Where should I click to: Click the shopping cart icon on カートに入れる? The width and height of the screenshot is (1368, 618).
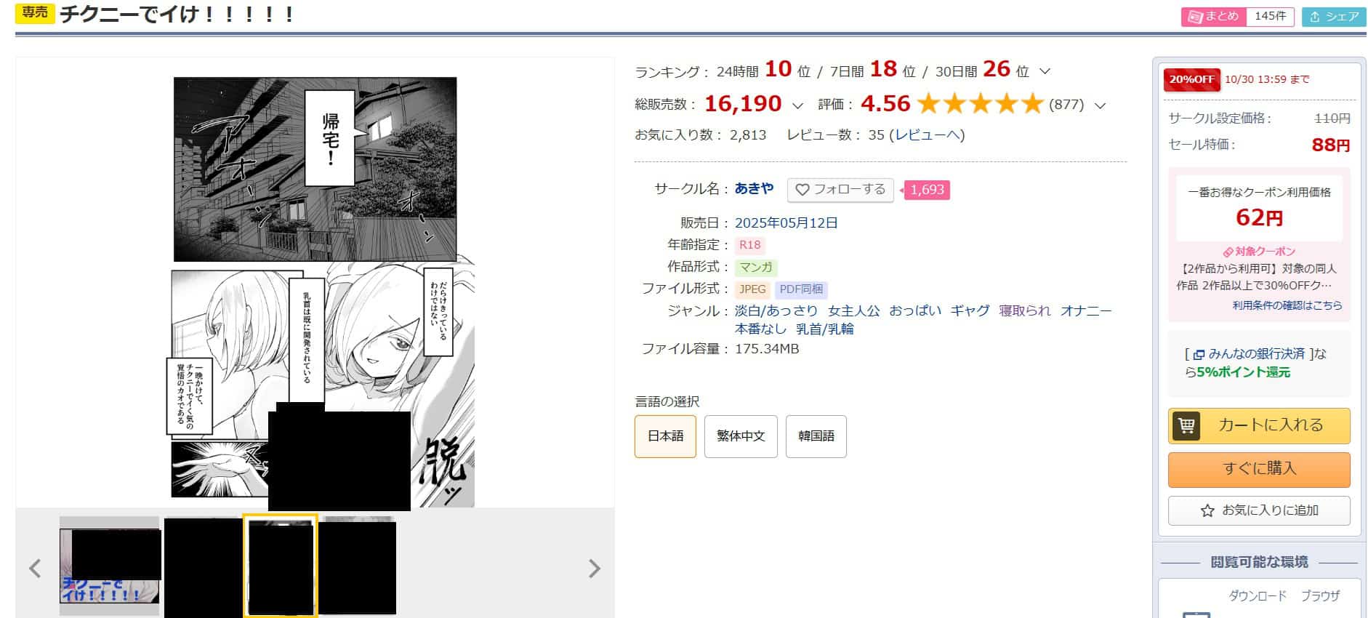1186,425
